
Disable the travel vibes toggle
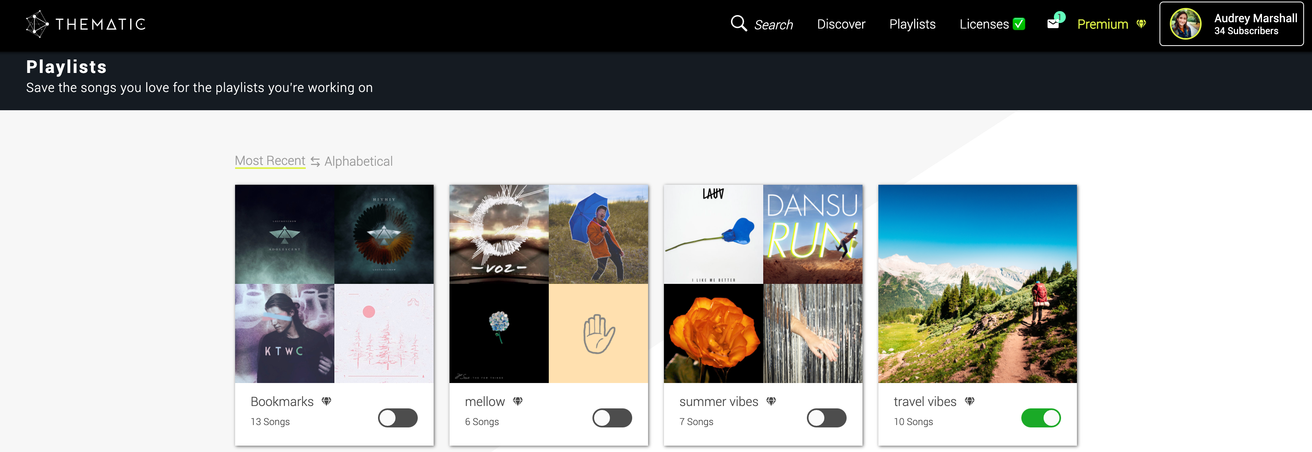[x=1041, y=418]
